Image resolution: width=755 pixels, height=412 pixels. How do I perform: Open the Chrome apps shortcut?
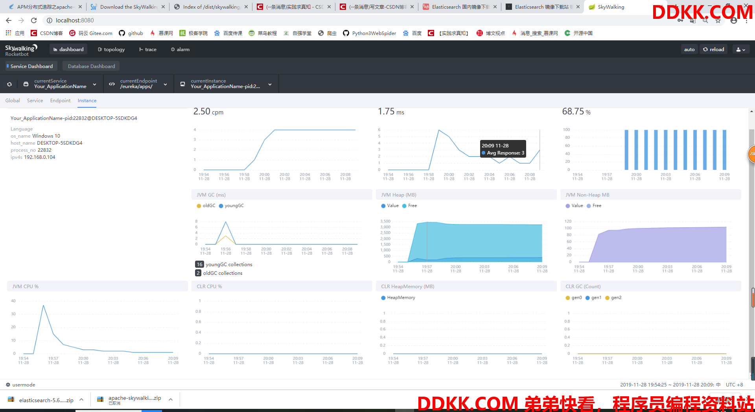[x=15, y=33]
